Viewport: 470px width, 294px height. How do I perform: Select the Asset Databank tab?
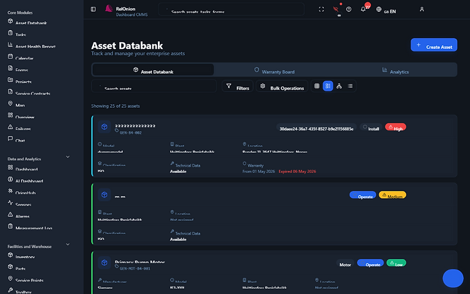tap(153, 70)
